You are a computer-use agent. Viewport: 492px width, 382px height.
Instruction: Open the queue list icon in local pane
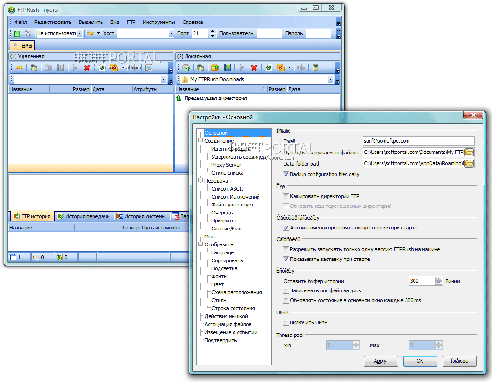click(x=316, y=68)
